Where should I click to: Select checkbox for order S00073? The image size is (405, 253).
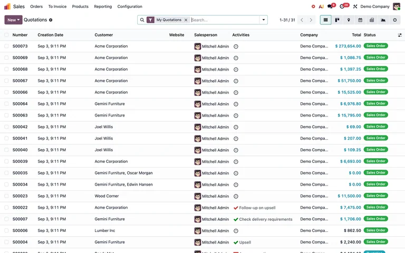[x=6, y=46]
